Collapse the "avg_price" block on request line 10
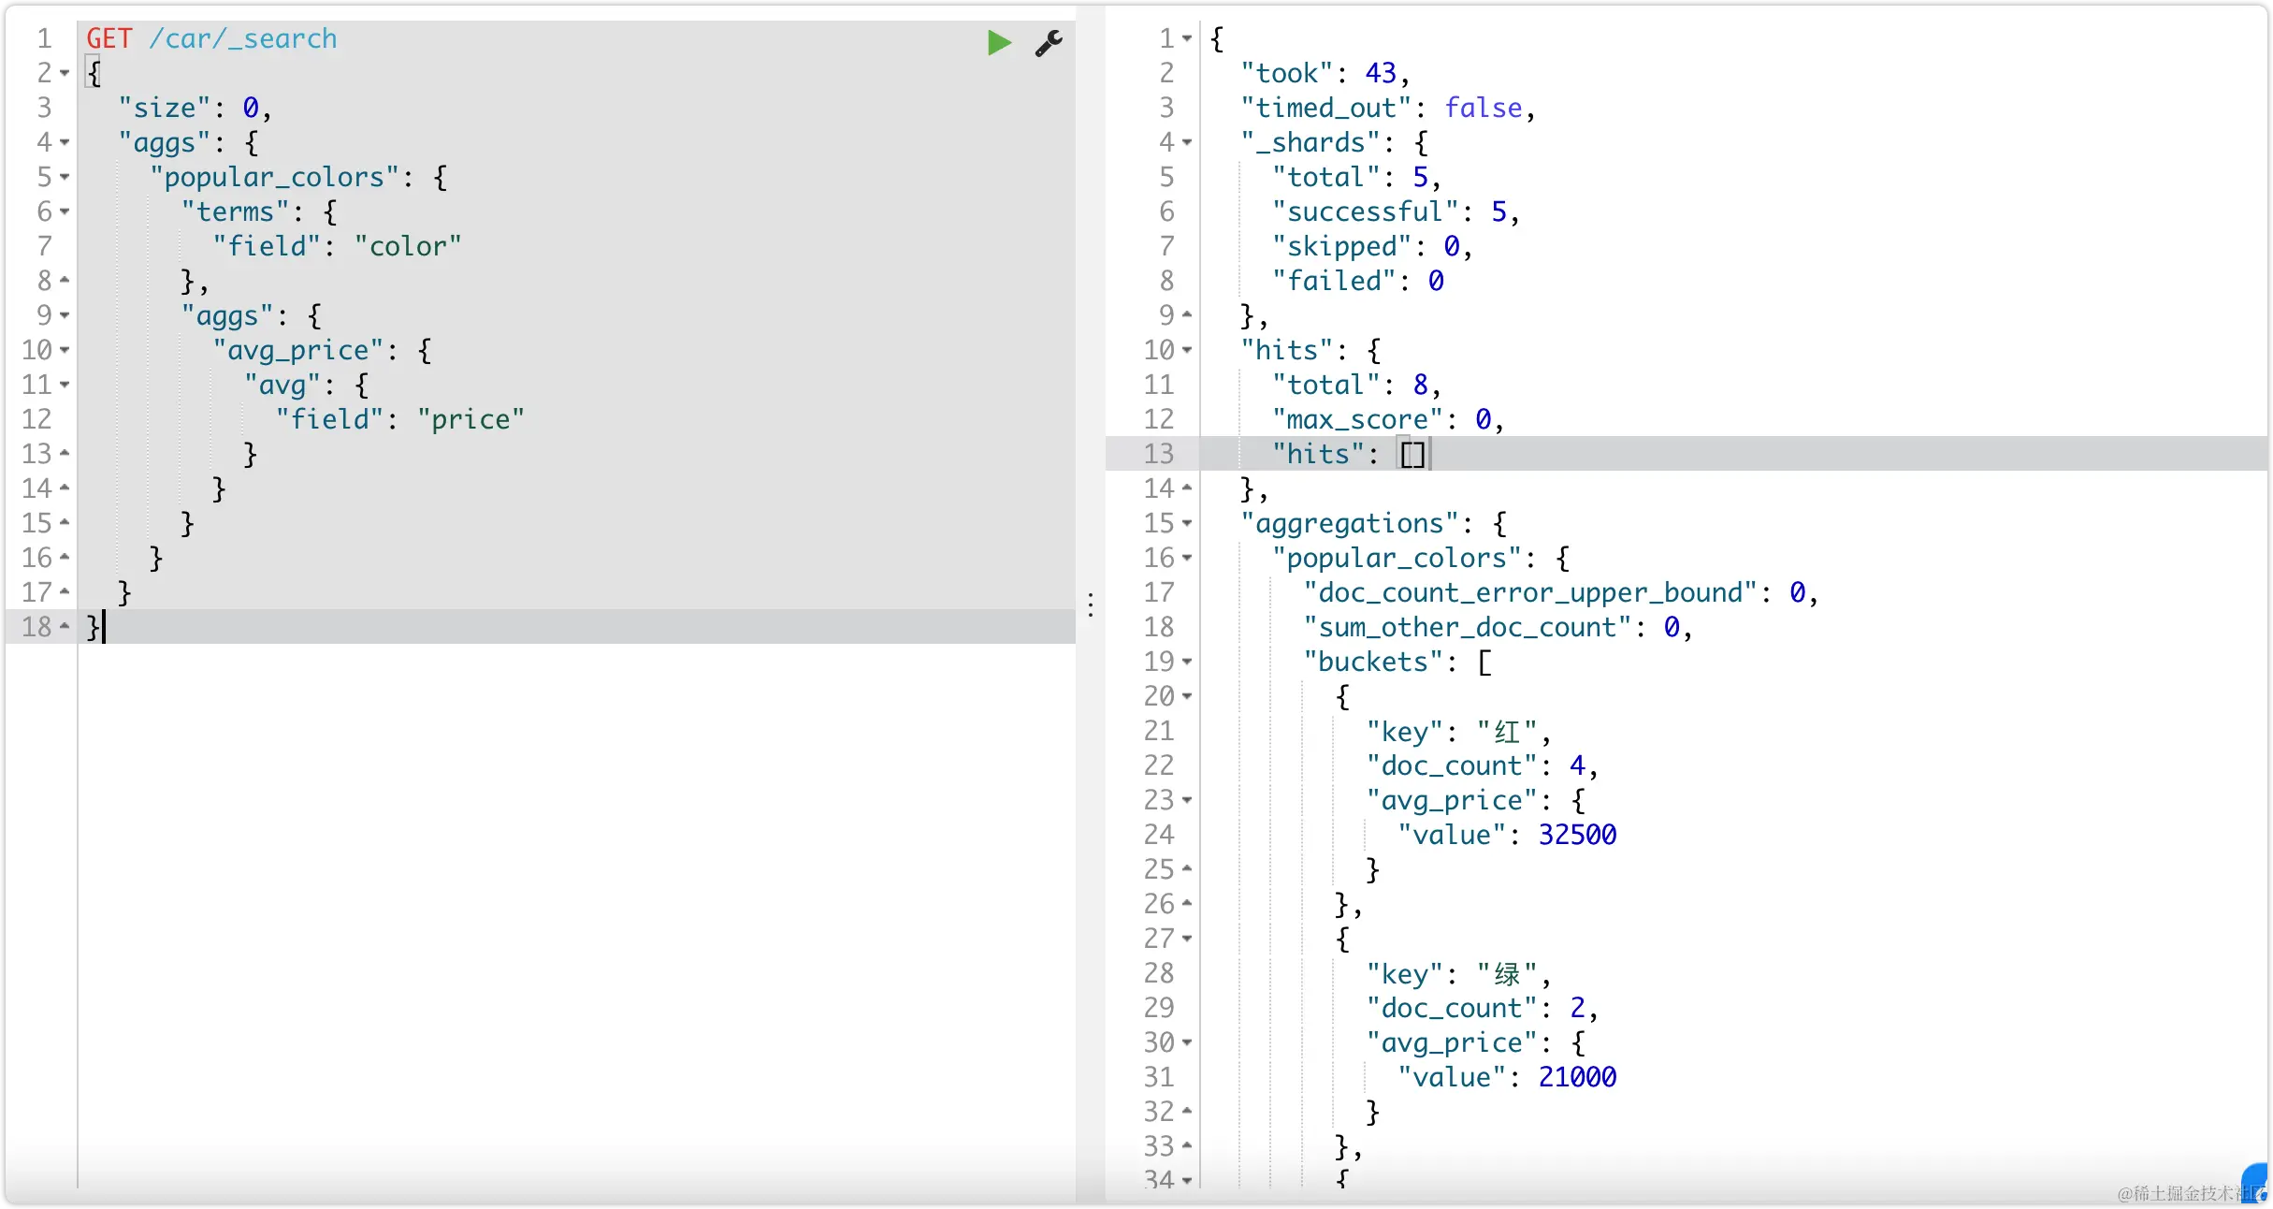Screen dimensions: 2273x1209 [65, 350]
